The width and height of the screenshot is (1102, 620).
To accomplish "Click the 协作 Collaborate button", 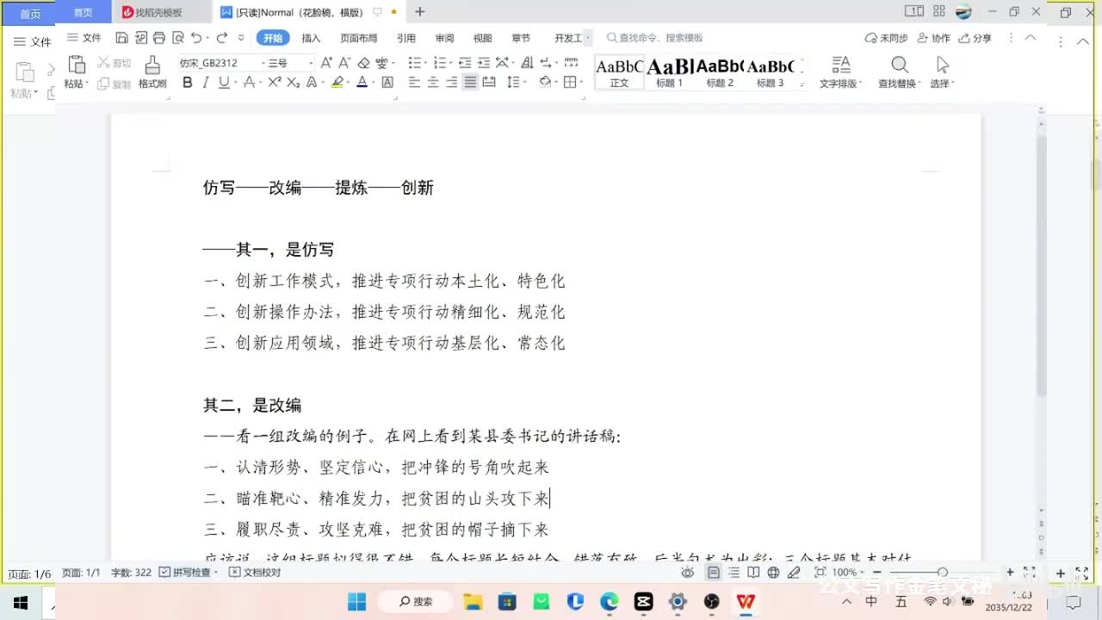I will [934, 38].
